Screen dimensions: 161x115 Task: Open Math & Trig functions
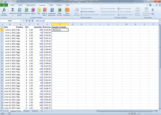(60, 12)
